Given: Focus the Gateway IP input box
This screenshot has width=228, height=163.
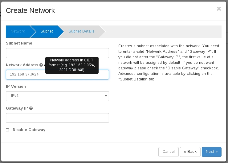Looking at the screenshot, I should coord(57,118).
